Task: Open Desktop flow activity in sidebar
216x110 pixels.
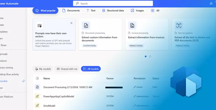Action: pos(9,74)
